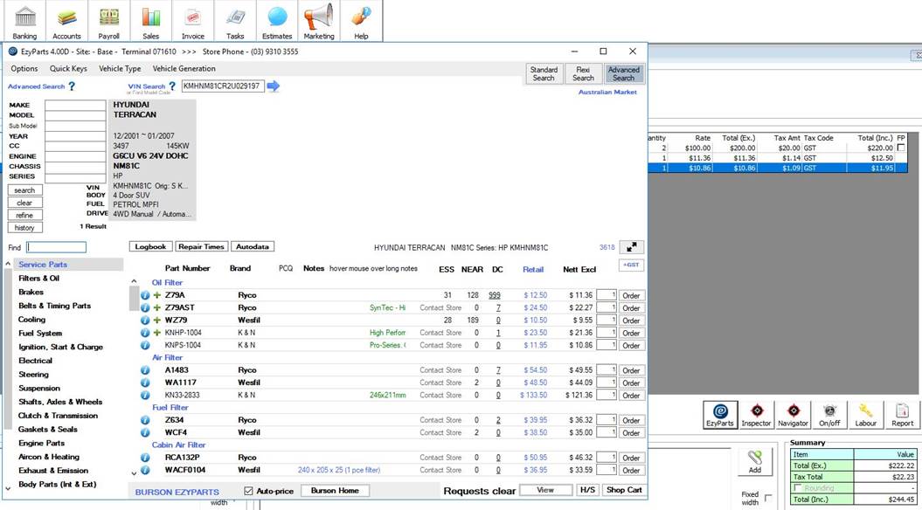Select Brakes in the category list
The image size is (922, 510).
pos(31,292)
